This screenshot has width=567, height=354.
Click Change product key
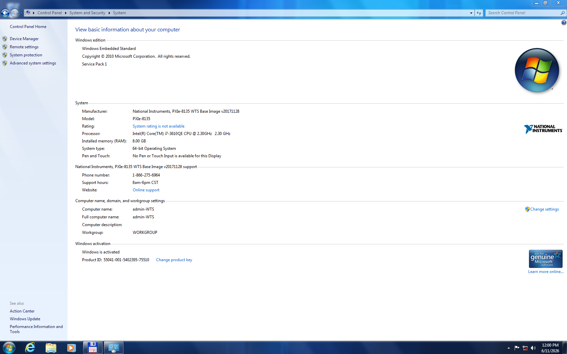[174, 260]
